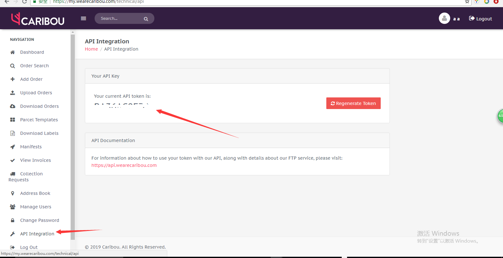Click the Regenerate Token button
This screenshot has height=258, width=503.
353,103
